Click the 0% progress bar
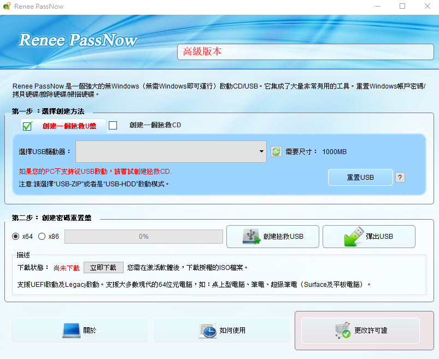Viewport: 439px width, 359px height. pos(144,237)
